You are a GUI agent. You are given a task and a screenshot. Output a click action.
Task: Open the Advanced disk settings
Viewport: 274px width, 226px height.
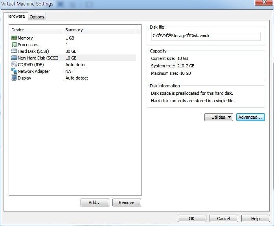point(250,117)
